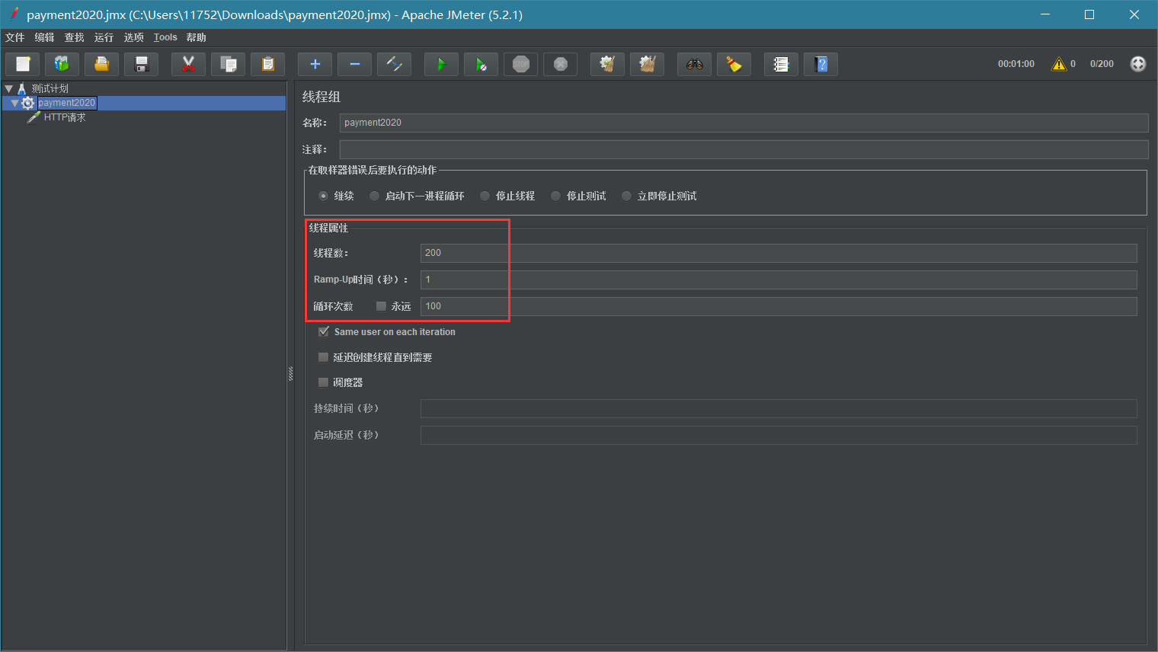Save the test plan with floppy icon
This screenshot has height=652, width=1158.
coord(142,64)
